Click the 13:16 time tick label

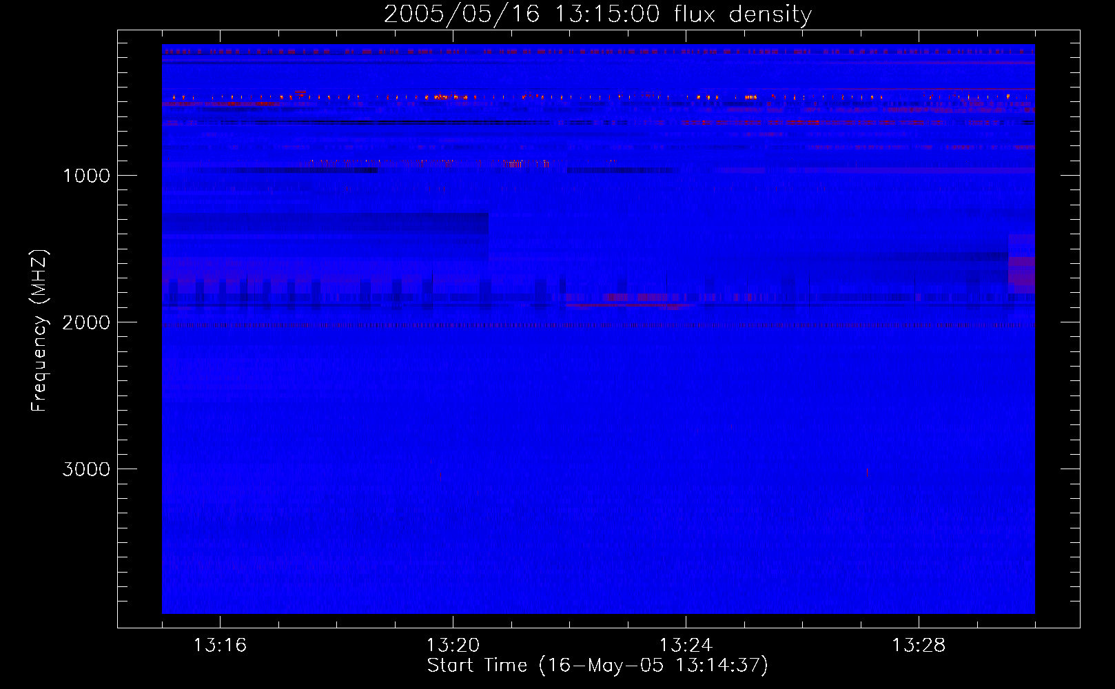pos(220,645)
